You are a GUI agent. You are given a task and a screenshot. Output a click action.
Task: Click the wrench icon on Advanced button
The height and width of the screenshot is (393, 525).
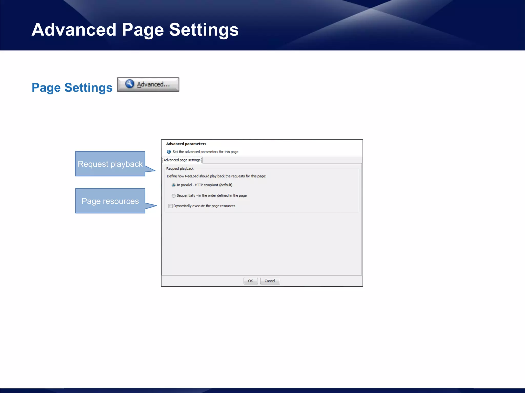coord(130,84)
